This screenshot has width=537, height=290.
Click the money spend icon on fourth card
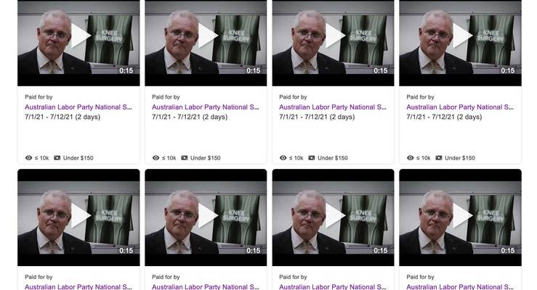pos(439,158)
